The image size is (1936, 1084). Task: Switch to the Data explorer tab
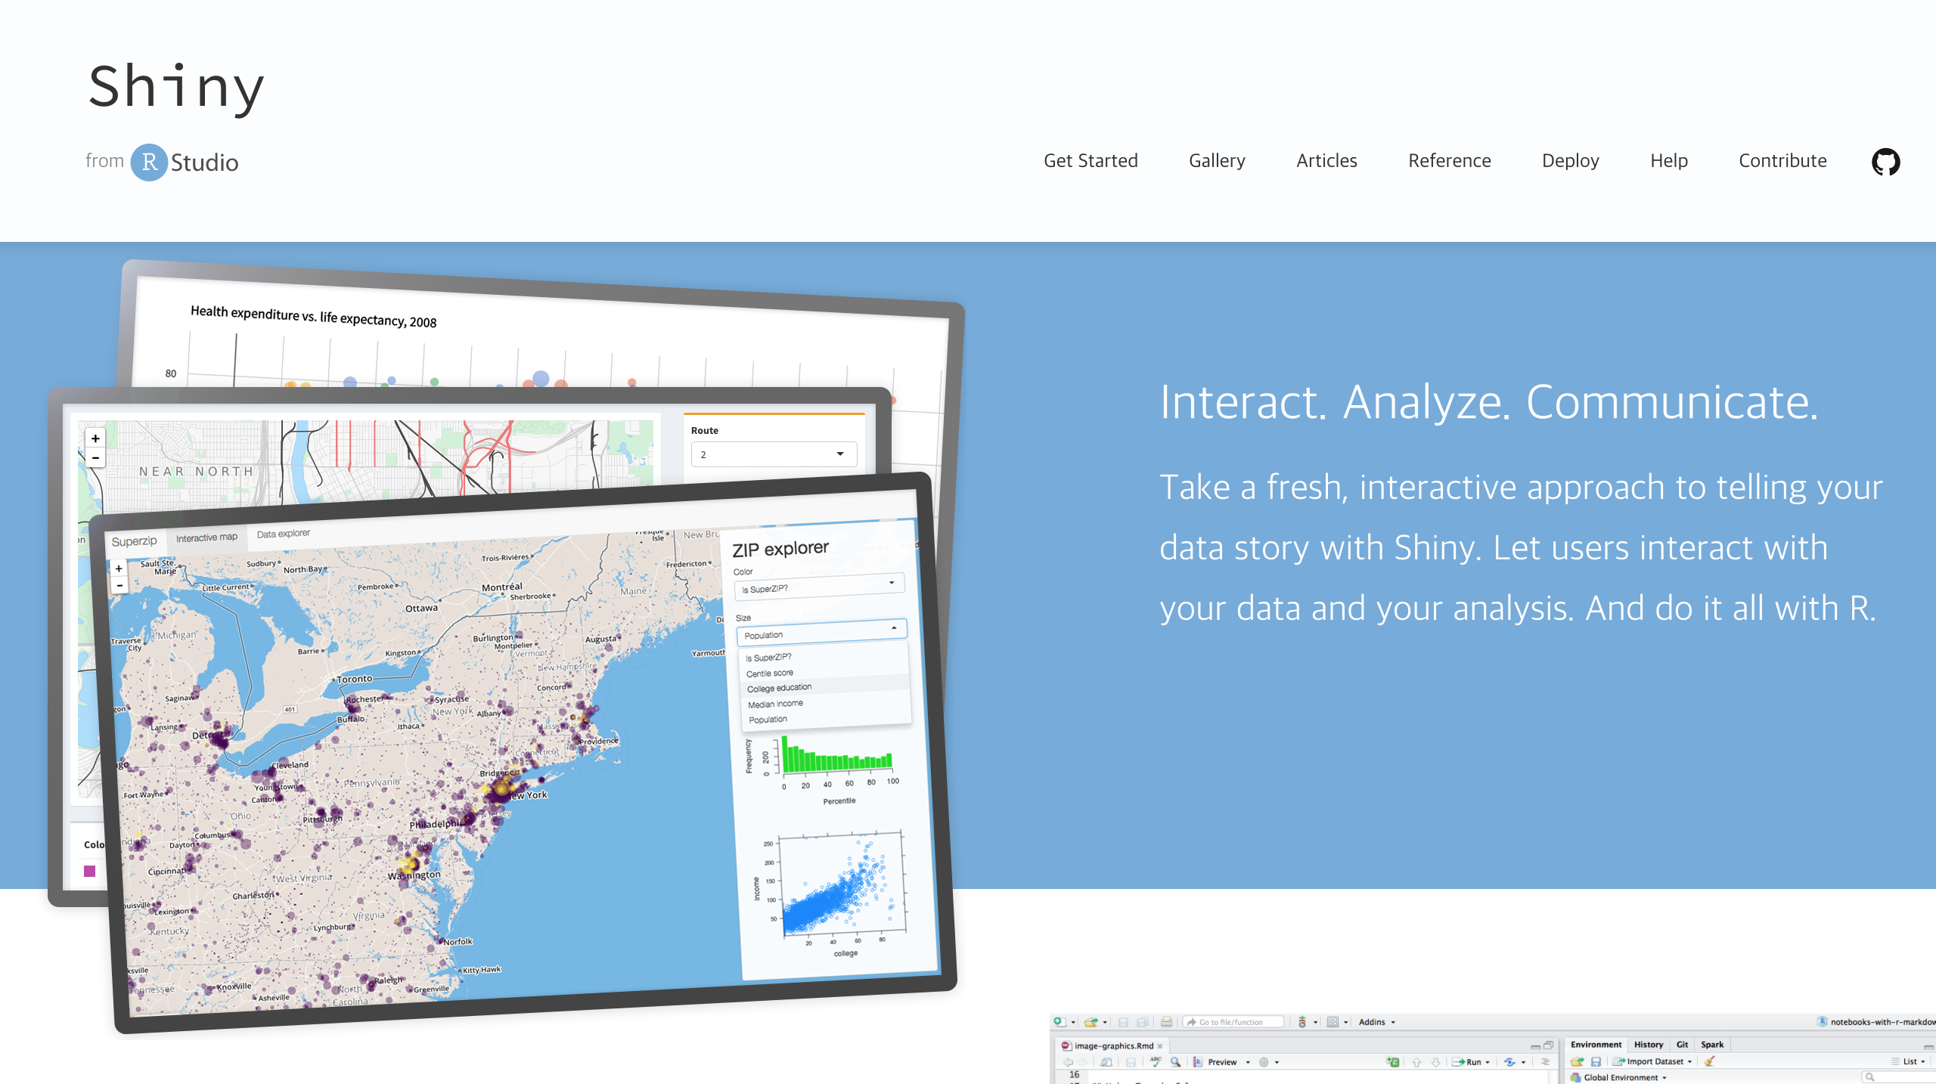[x=283, y=534]
